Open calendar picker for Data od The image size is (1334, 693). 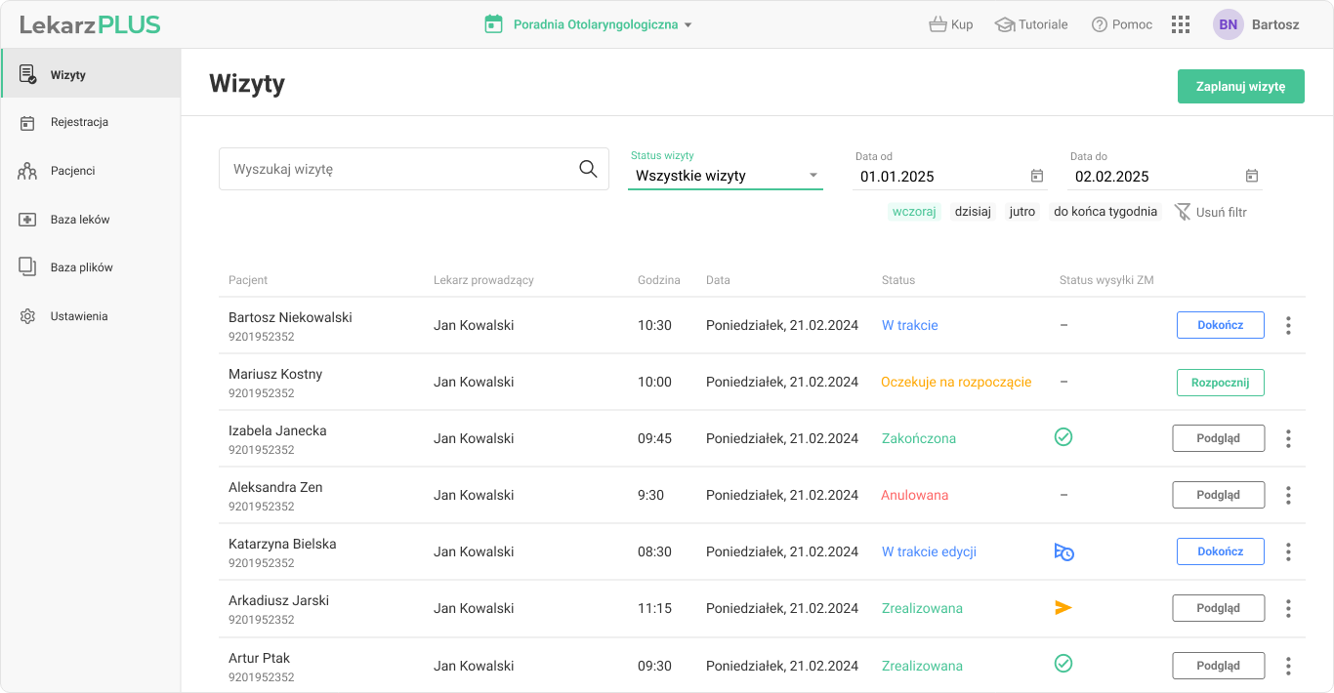pos(1037,176)
